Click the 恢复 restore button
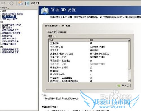The image size is (141, 111). [124, 85]
